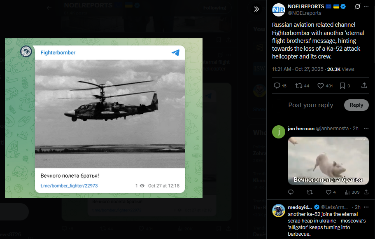Screen dimensions: 375x239
Task: Click the back arrow in the dimmed background page
Action: point(49,8)
